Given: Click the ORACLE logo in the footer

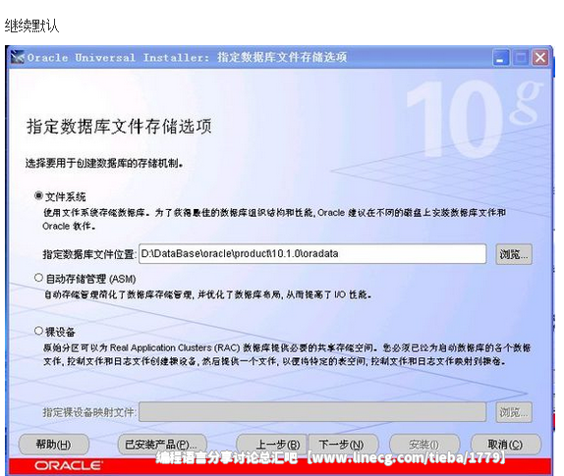Looking at the screenshot, I should 69,466.
